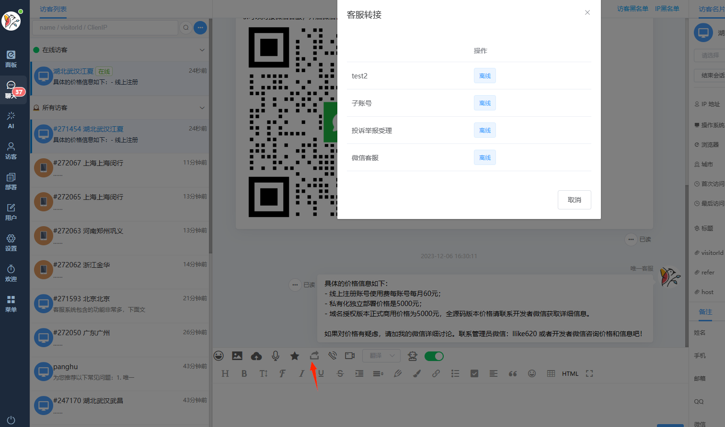Switch to the 备注 tab

(705, 312)
